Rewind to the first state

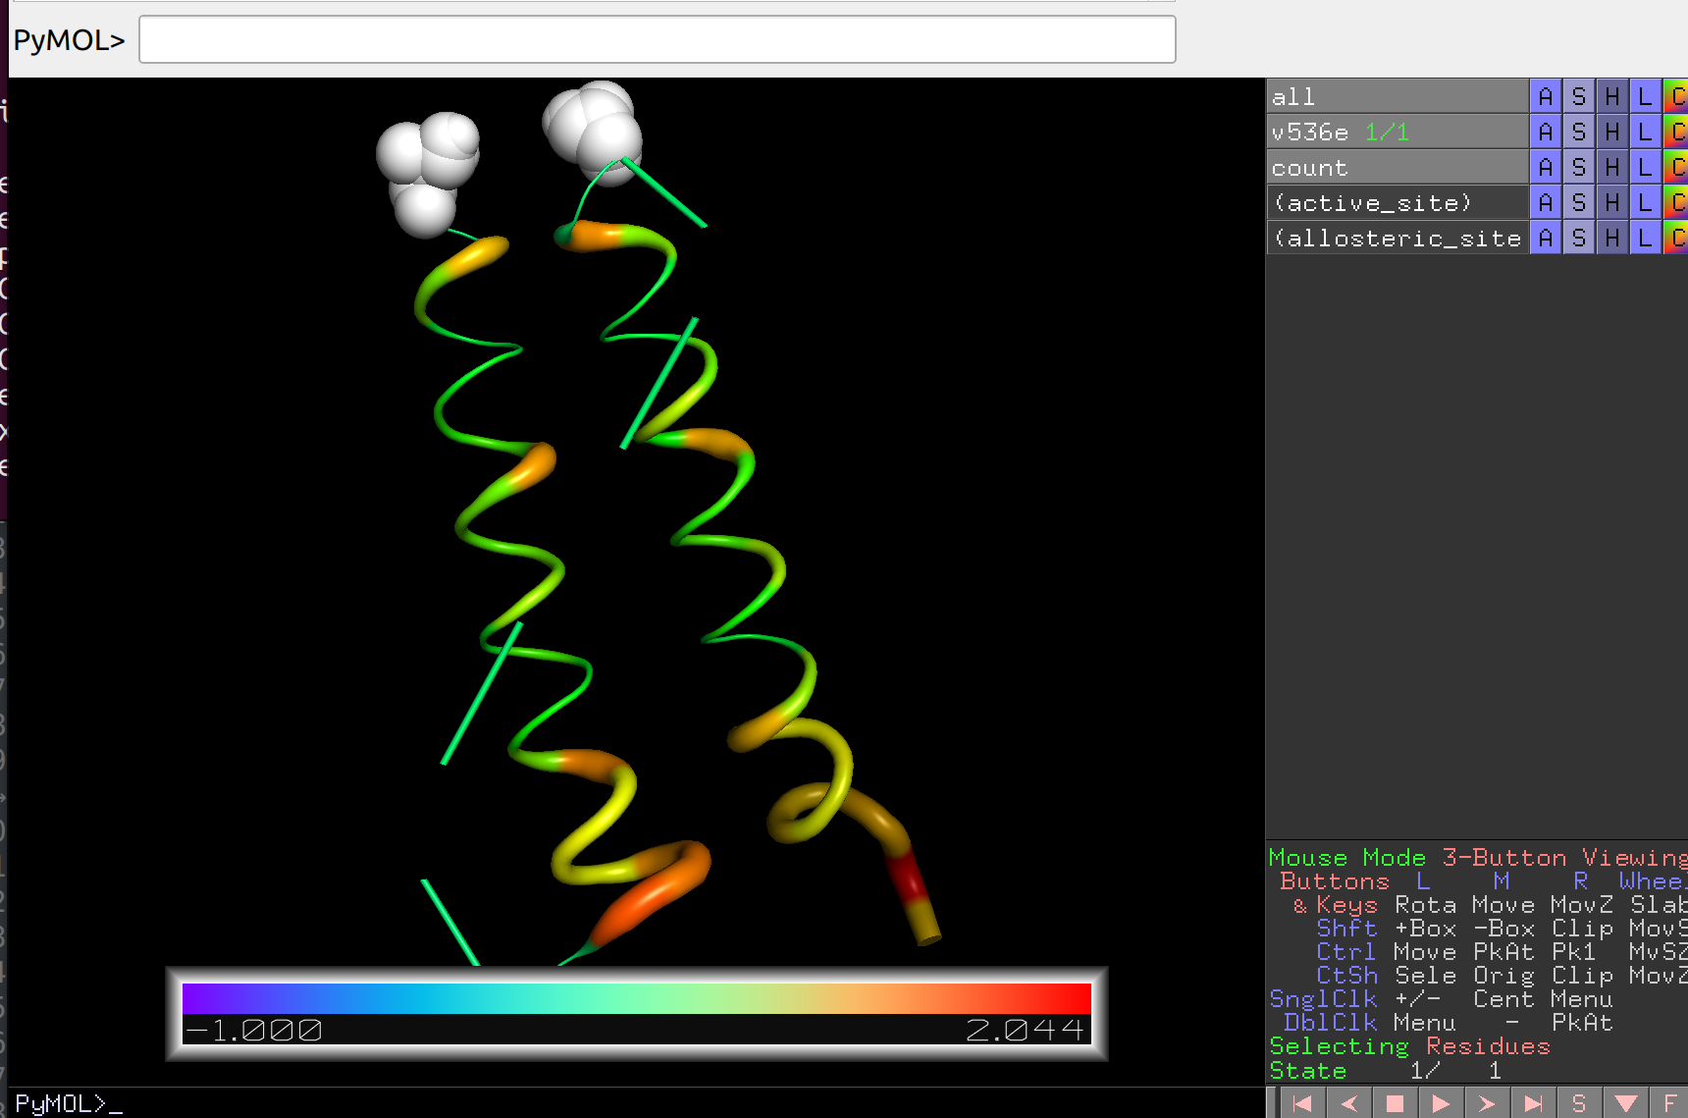[x=1304, y=1102]
